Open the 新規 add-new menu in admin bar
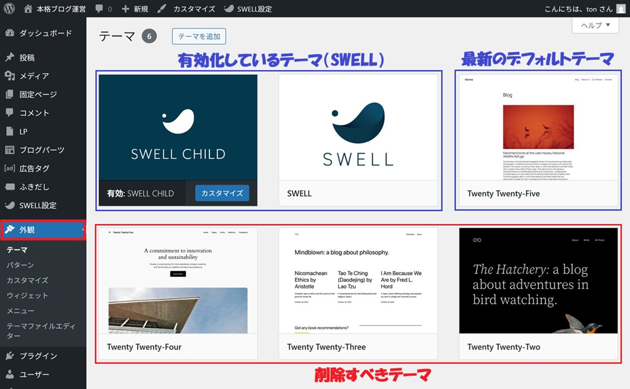 (134, 9)
